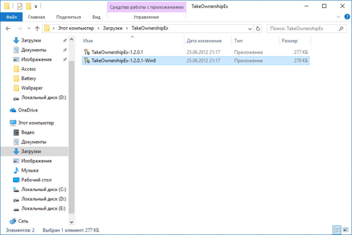Select TakeOwnershipEx-1.2.0.1 application file icon
Screen dimensions: 352x235
(87, 52)
